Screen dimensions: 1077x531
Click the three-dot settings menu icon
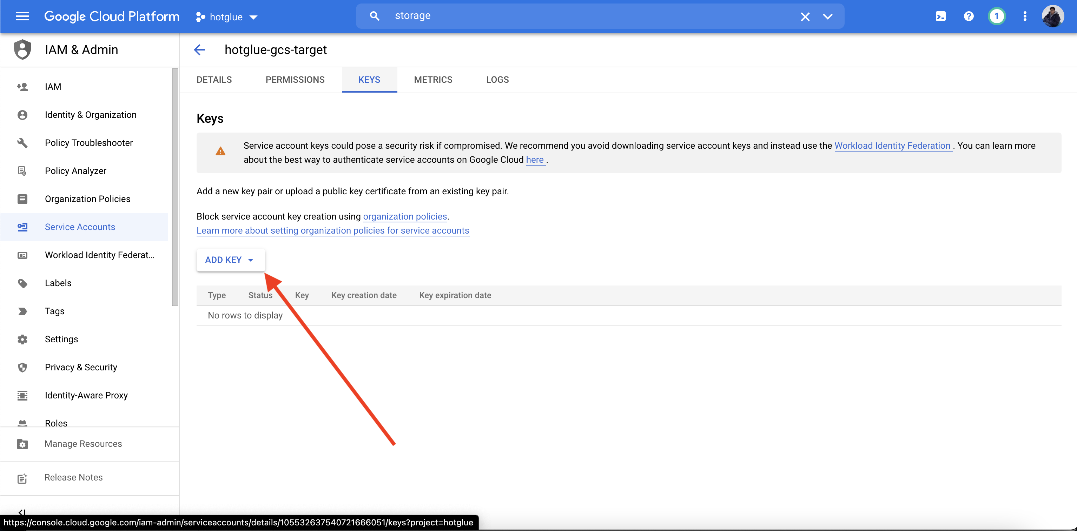[x=1024, y=16]
